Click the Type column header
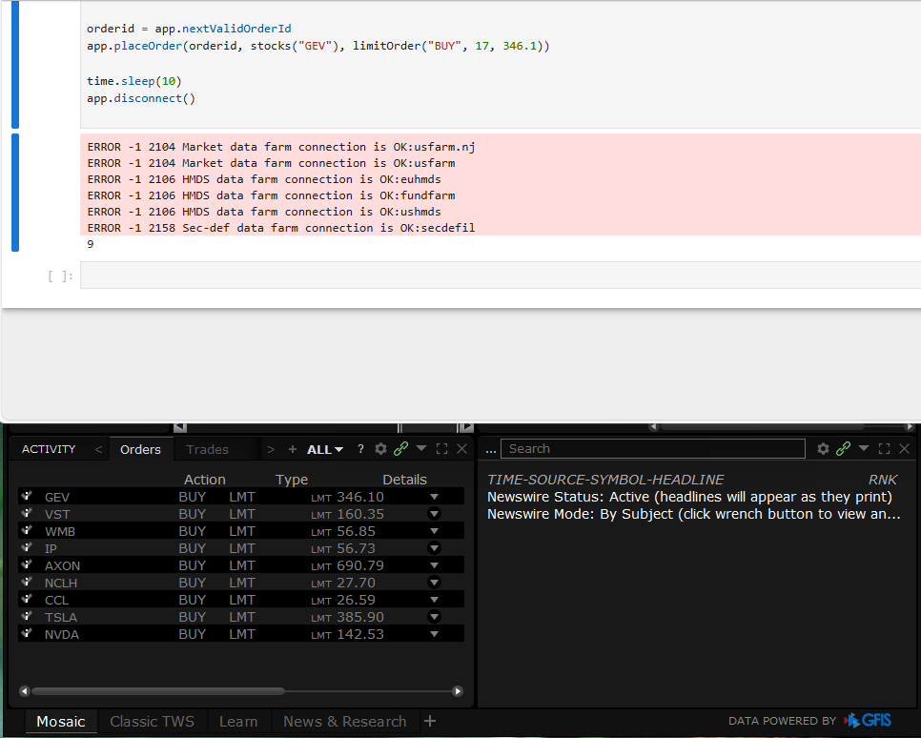 292,480
